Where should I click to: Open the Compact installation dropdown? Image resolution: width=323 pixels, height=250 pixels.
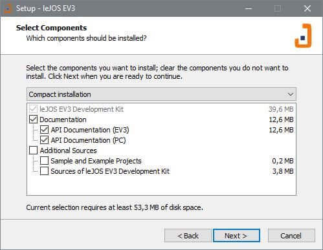161,94
